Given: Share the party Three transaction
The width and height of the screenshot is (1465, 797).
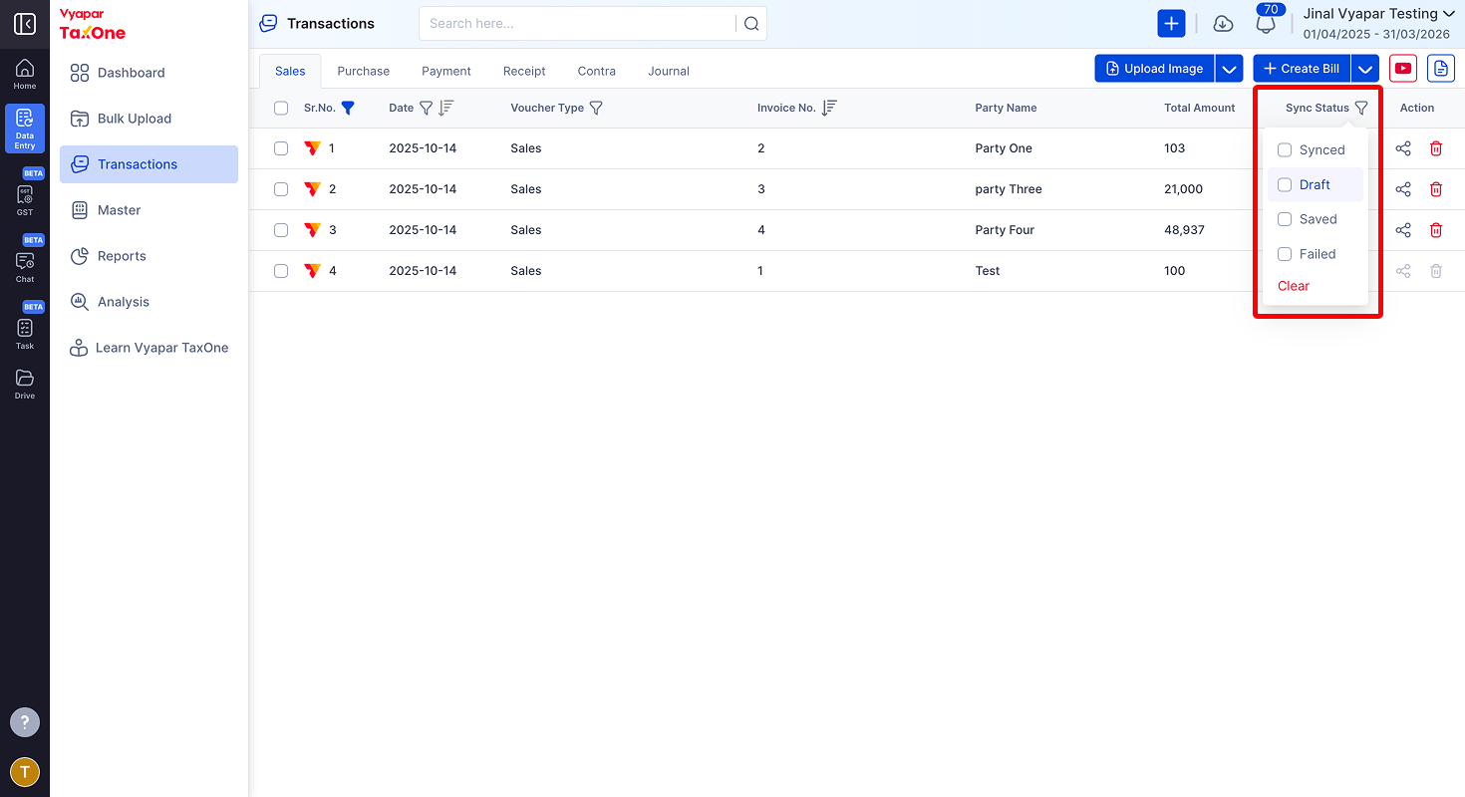Looking at the screenshot, I should (1403, 189).
